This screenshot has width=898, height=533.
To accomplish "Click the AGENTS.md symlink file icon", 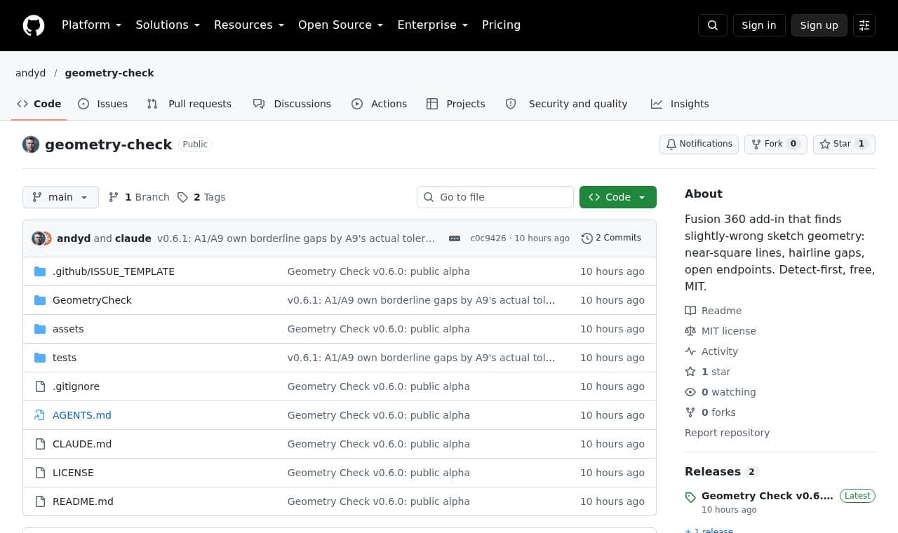I will click(x=40, y=415).
